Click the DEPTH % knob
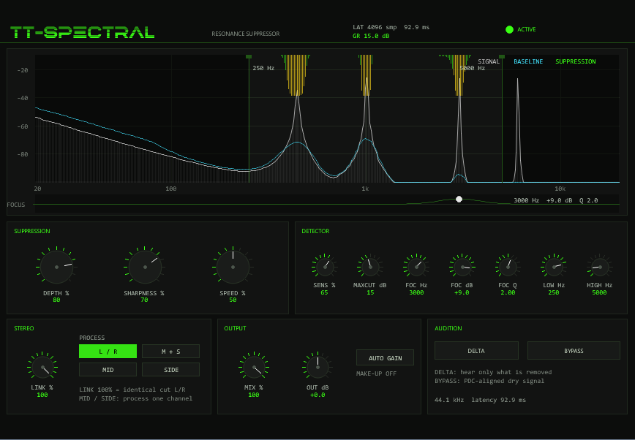Image resolution: width=635 pixels, height=440 pixels. point(57,268)
